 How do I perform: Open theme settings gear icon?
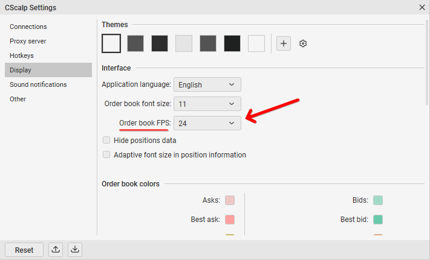(x=303, y=43)
